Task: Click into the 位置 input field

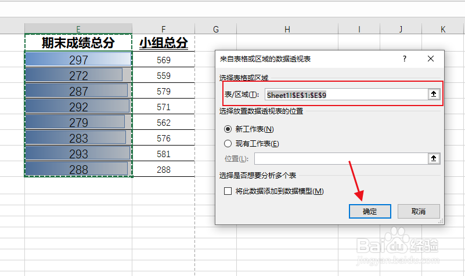Action: pyautogui.click(x=341, y=159)
